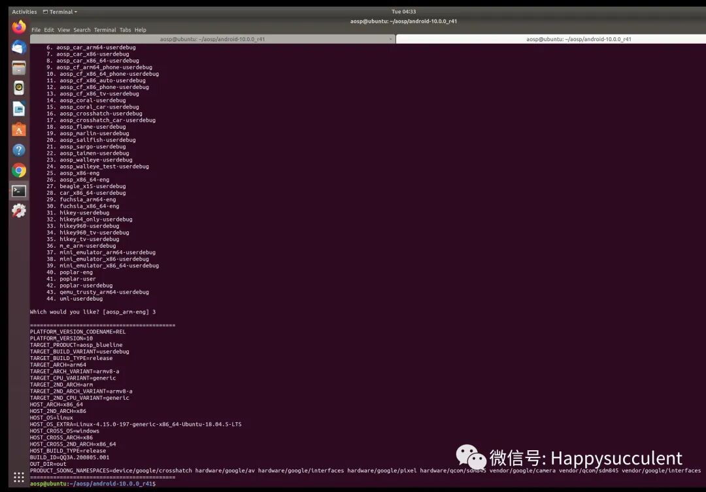This screenshot has height=492, width=706.
Task: Close the first terminal tab
Action: [x=390, y=39]
